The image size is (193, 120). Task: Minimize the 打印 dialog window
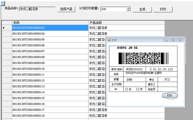pyautogui.click(x=166, y=40)
